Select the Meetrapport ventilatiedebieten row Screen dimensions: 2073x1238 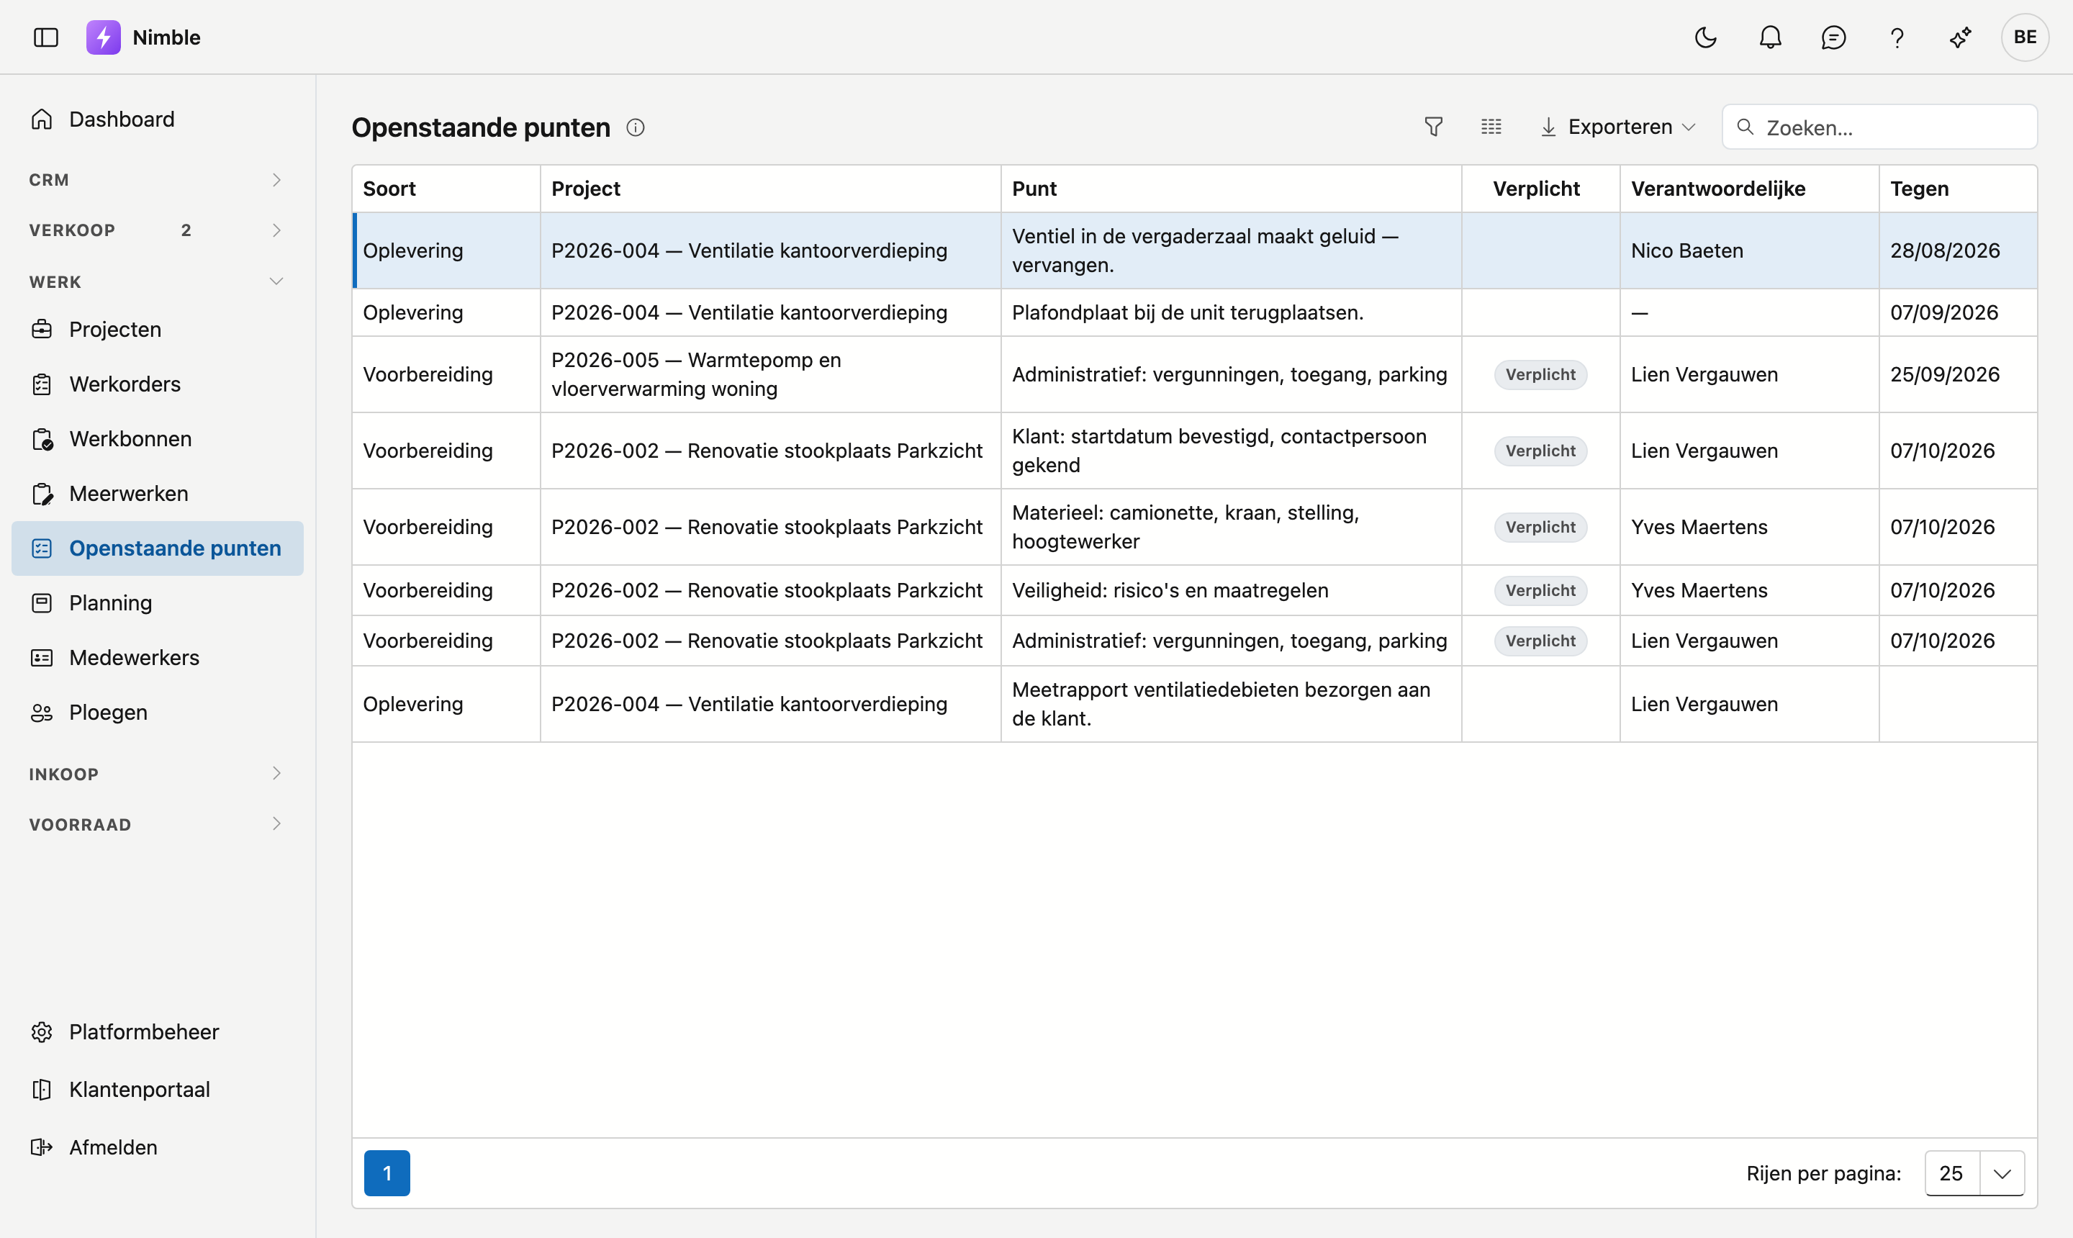pyautogui.click(x=1195, y=704)
